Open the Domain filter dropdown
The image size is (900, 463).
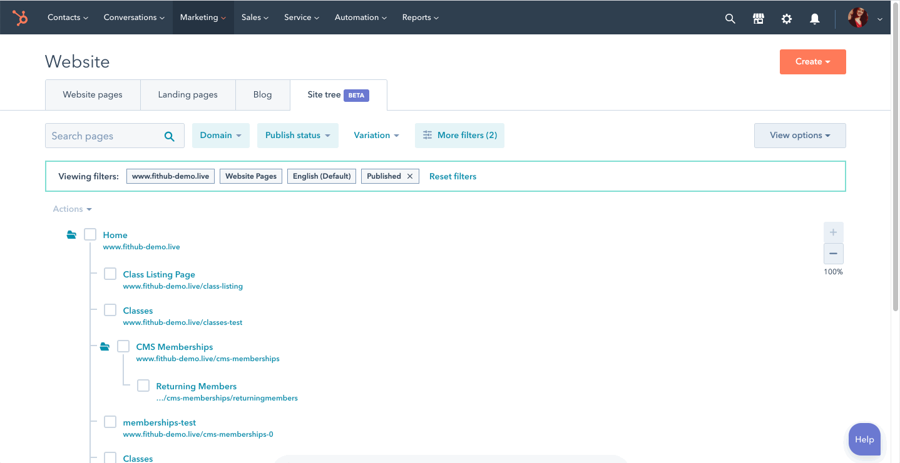(x=220, y=136)
